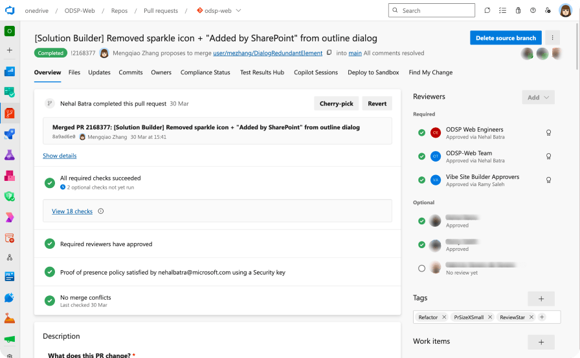Open the user/mezhang/DialogRedundantElement branch link
The image size is (580, 358).
[267, 53]
